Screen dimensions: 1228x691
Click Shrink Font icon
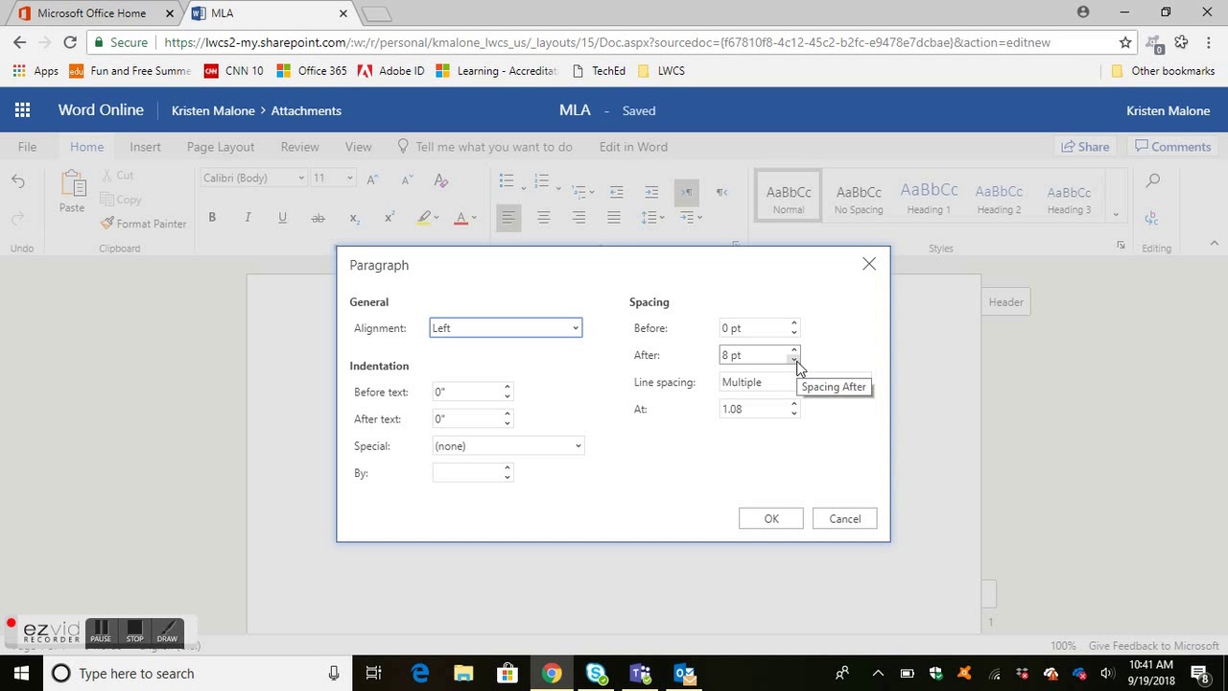click(x=407, y=179)
